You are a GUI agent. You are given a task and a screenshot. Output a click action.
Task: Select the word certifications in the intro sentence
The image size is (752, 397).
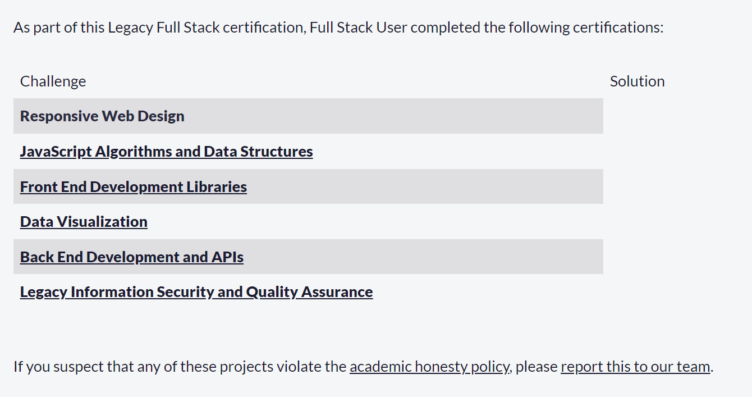617,27
